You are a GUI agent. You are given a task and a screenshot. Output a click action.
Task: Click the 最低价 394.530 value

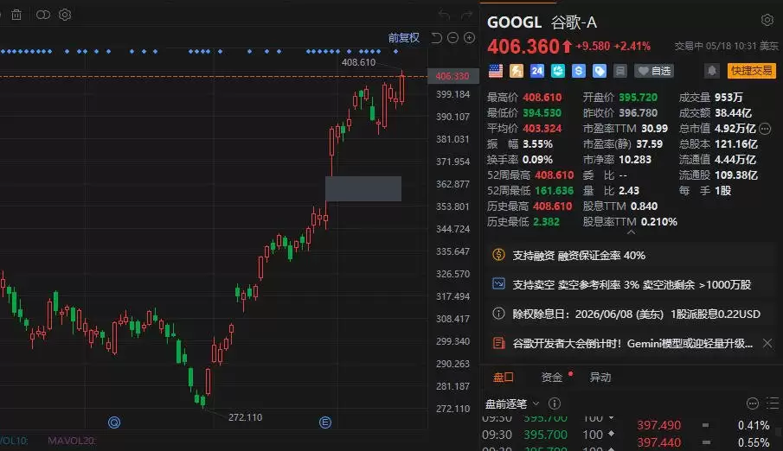pos(542,112)
